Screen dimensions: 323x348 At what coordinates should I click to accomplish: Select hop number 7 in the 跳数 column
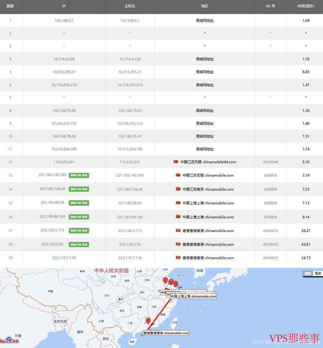pyautogui.click(x=10, y=98)
